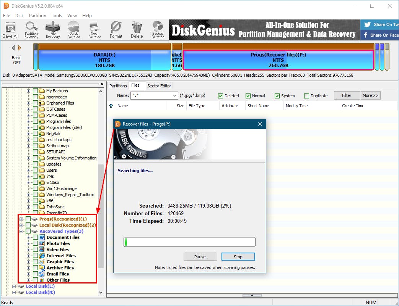
Task: Expand the Photo Files node
Action: 28,243
